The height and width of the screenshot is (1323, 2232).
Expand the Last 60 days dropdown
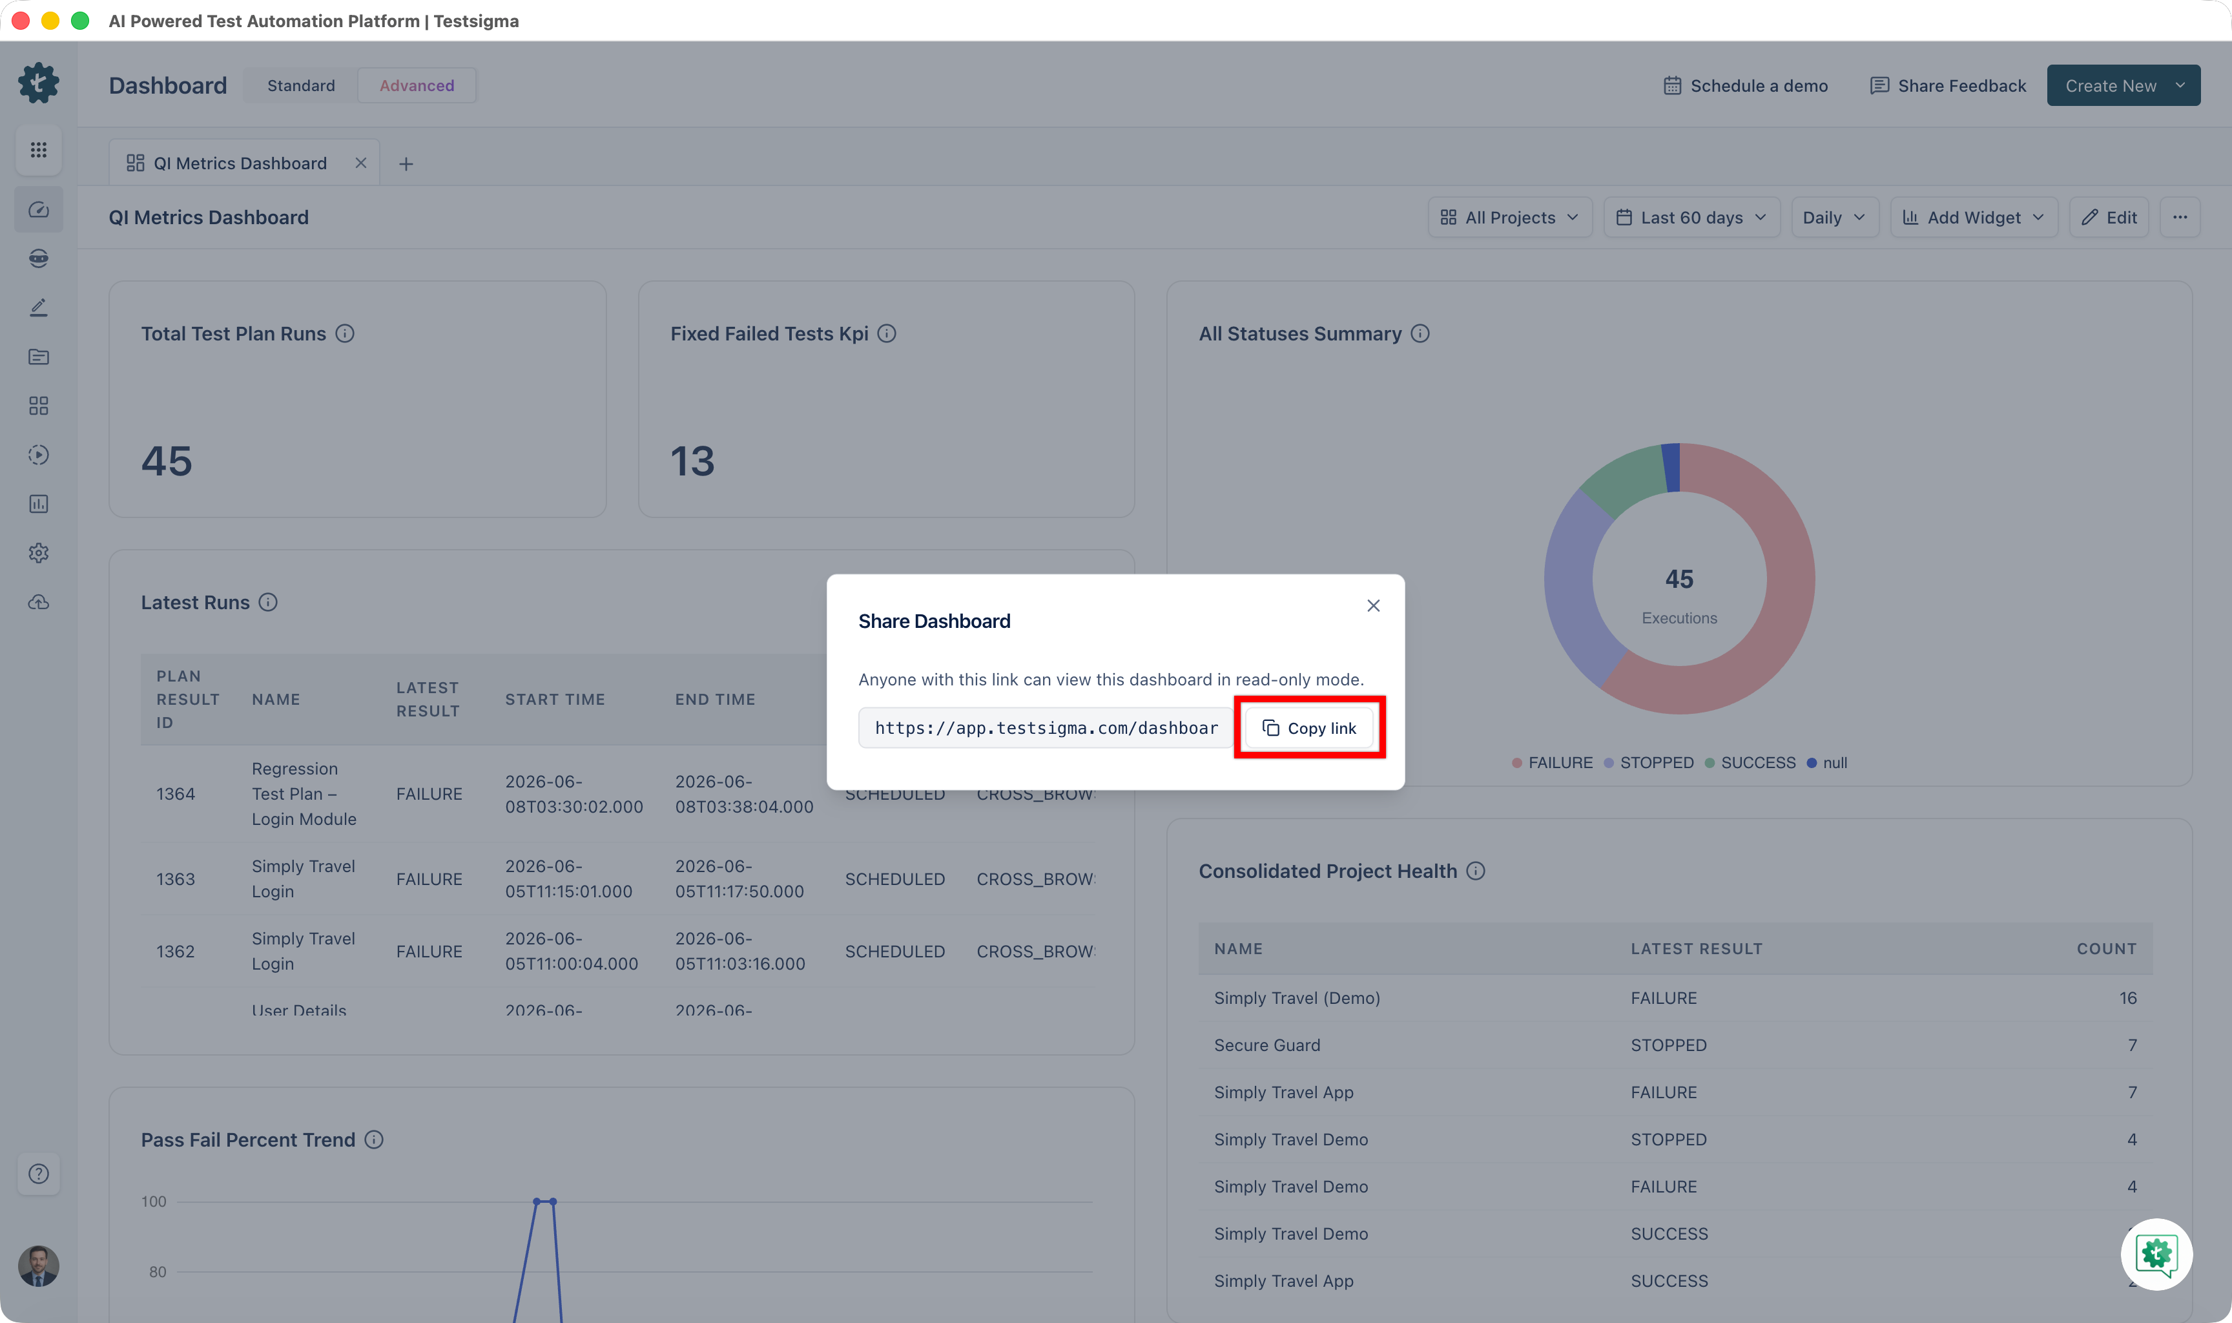pos(1691,218)
